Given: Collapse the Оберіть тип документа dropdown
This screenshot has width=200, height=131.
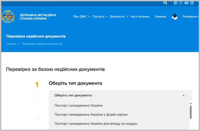Looking at the screenshot, I should point(119,95).
